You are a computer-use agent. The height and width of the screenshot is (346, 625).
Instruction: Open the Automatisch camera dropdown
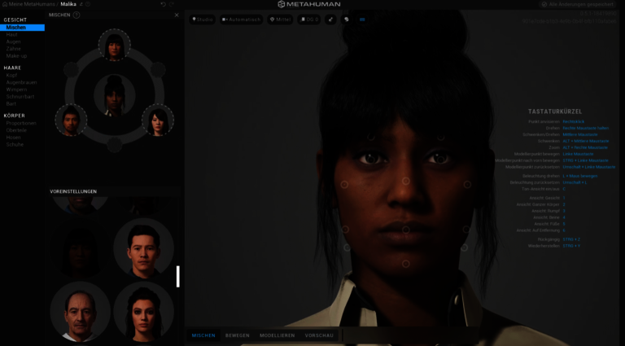[x=241, y=20]
